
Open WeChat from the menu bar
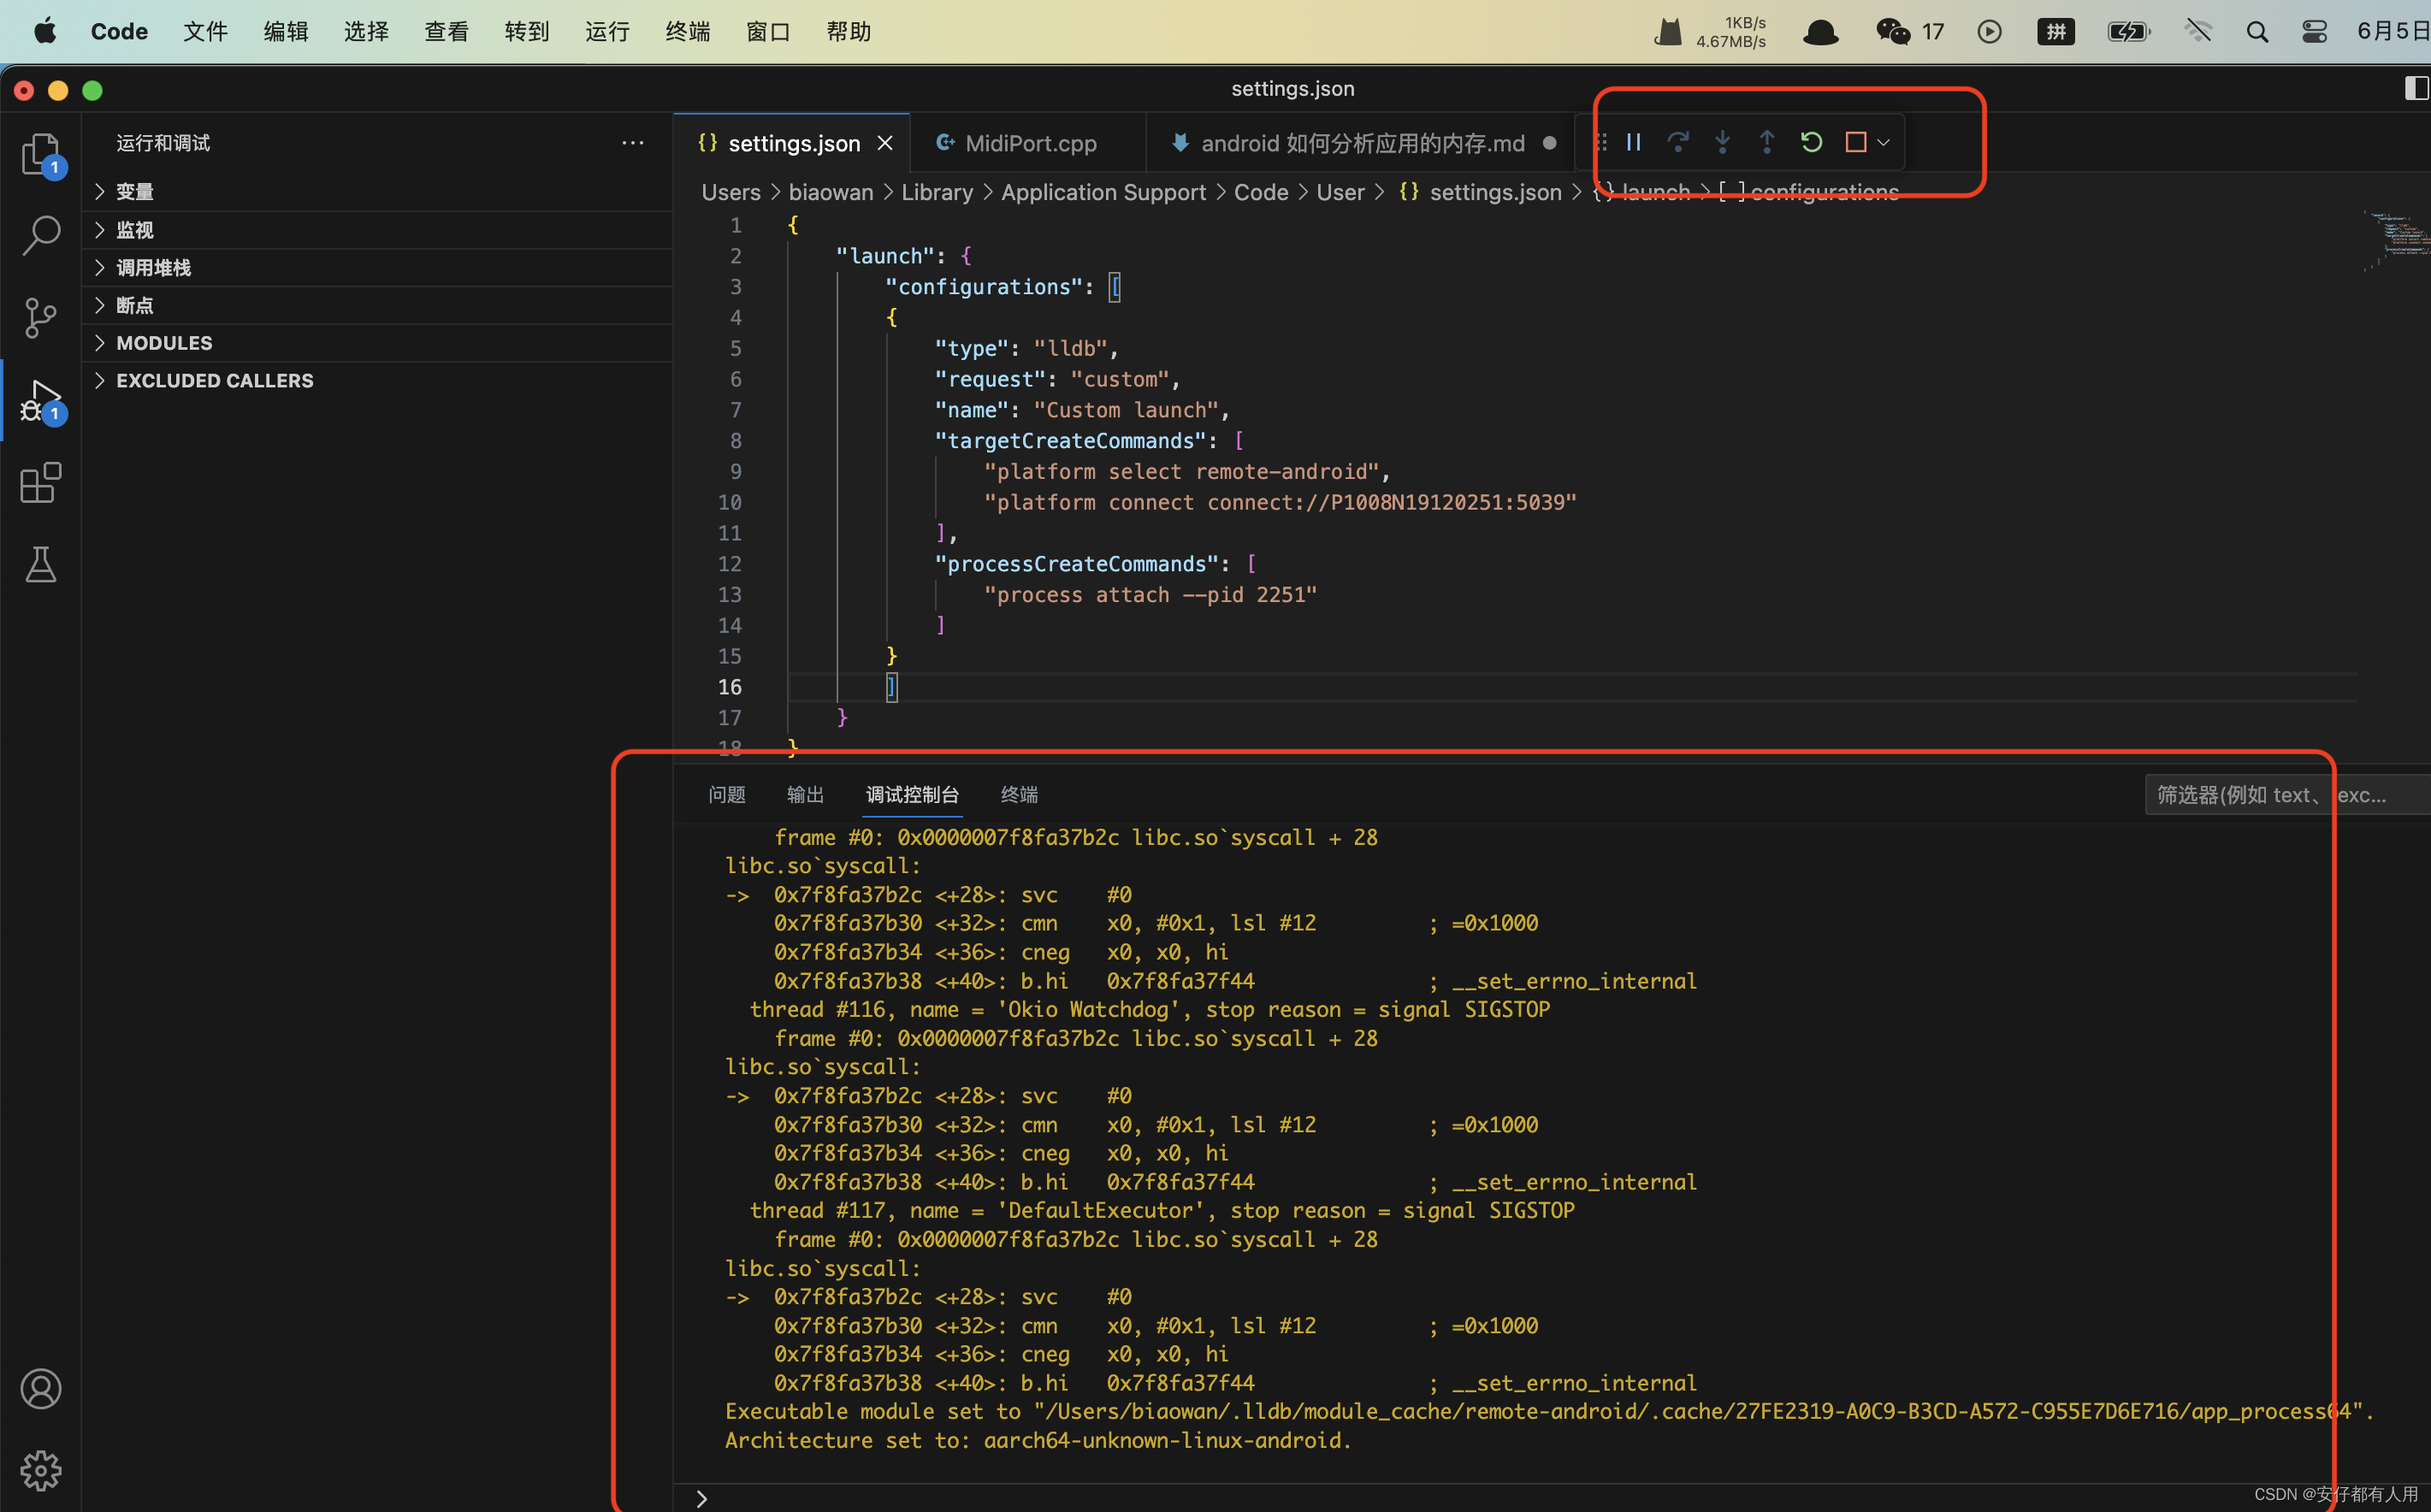pyautogui.click(x=1893, y=31)
